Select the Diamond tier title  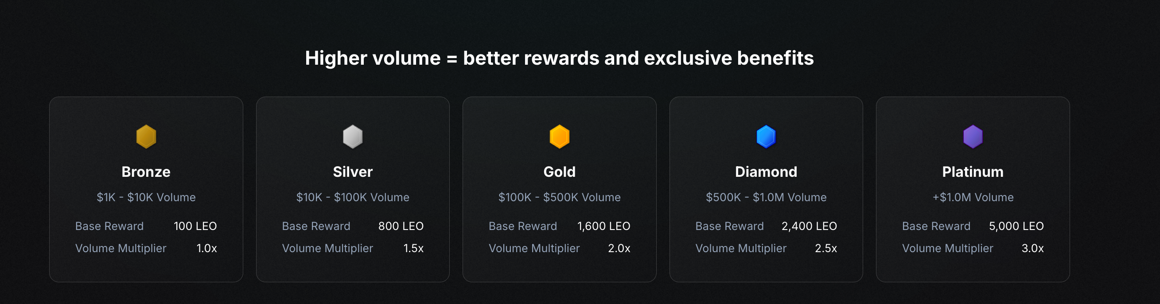pos(766,171)
